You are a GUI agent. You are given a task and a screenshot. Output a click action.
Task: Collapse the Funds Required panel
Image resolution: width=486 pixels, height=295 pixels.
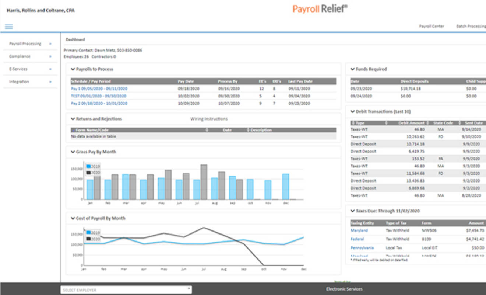[353, 69]
